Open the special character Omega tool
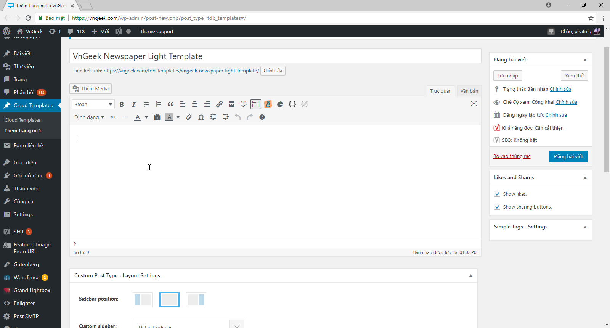 click(x=201, y=117)
